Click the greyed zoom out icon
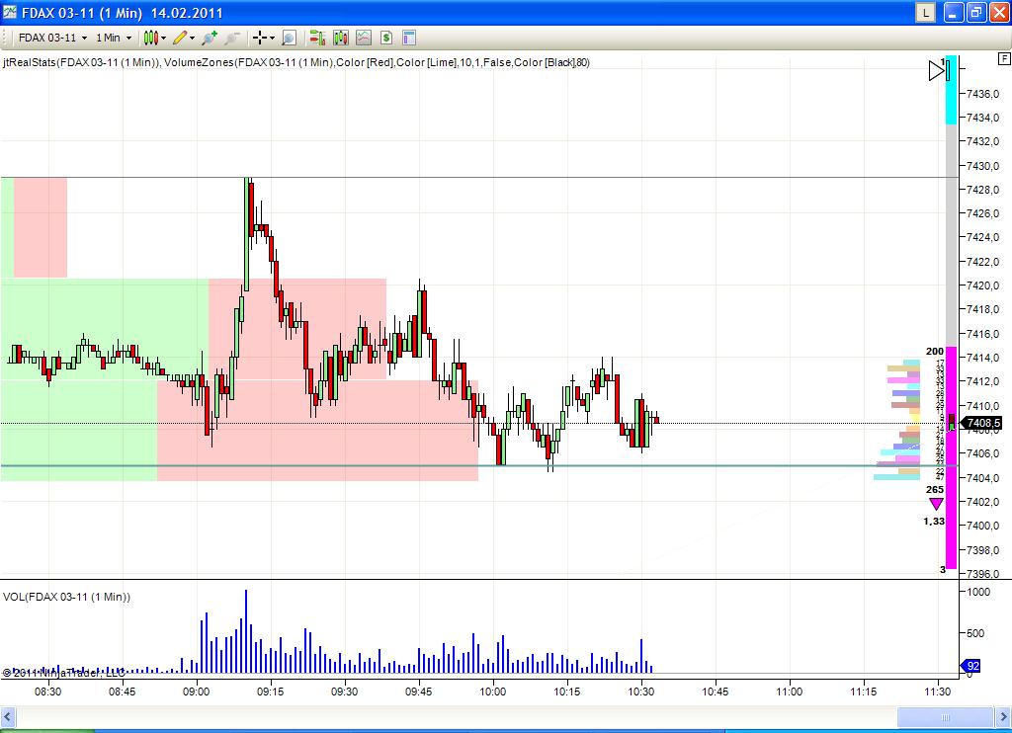 click(231, 39)
